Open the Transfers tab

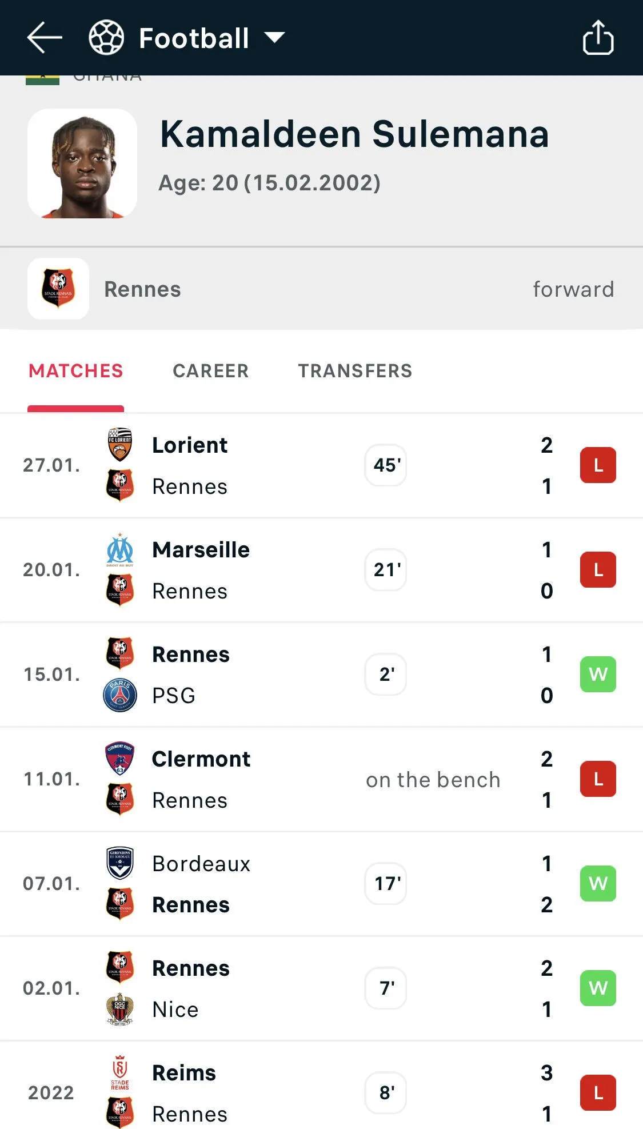pyautogui.click(x=355, y=371)
